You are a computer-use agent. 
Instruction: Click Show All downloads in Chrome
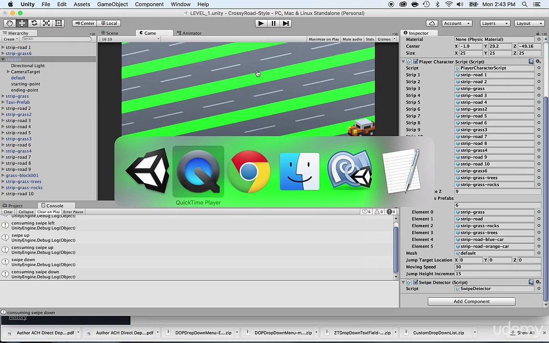coord(522,333)
